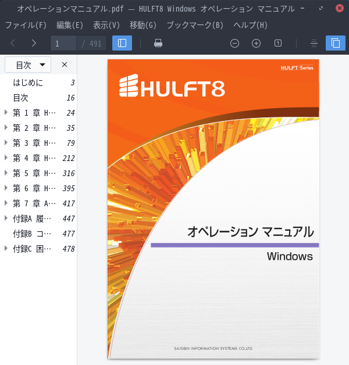
Task: Expand the 付録A outline entry
Action: pyautogui.click(x=6, y=219)
